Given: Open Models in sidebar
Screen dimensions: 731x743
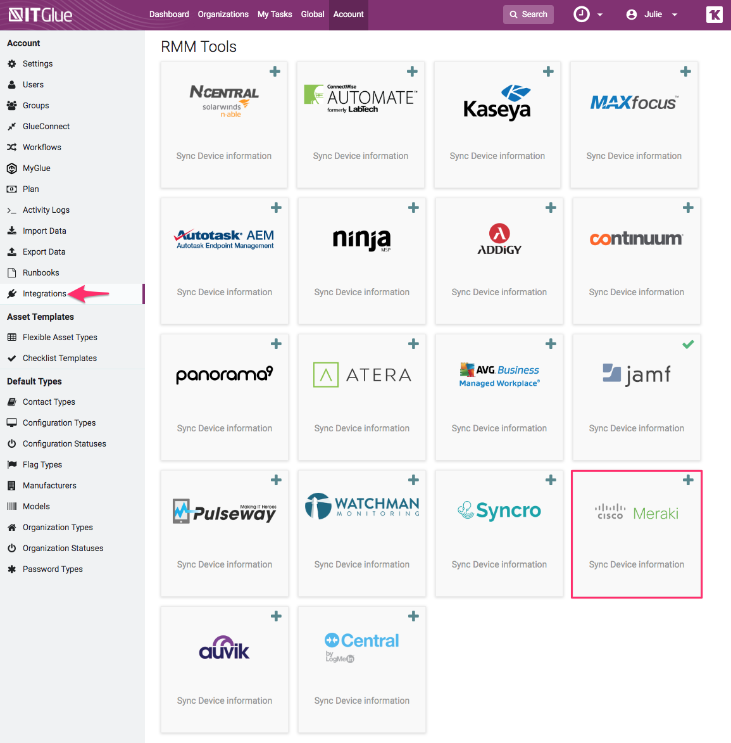Looking at the screenshot, I should pos(36,505).
